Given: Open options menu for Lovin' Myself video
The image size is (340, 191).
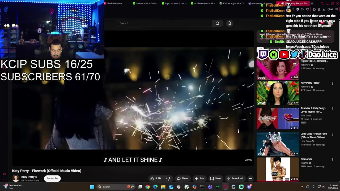Looking at the screenshot, I should [x=333, y=109].
